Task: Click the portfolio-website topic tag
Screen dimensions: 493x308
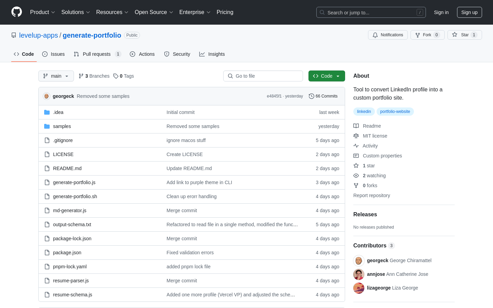Action: [395, 112]
